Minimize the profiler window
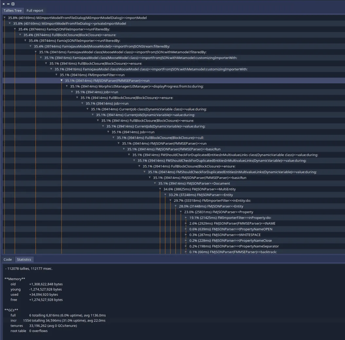Image resolution: width=345 pixels, height=340 pixels. [9, 4]
